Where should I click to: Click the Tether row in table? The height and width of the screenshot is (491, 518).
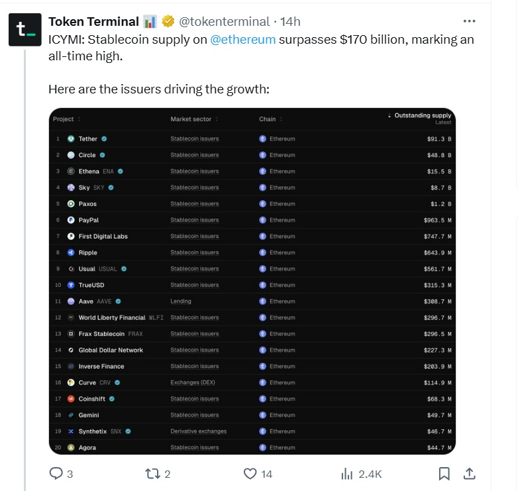pyautogui.click(x=252, y=138)
